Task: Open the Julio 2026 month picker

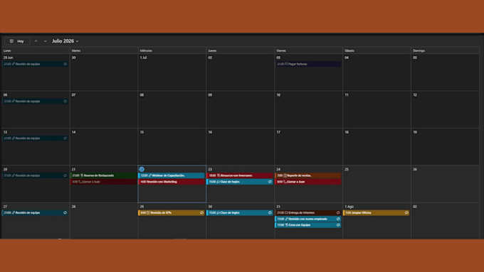Action: pos(65,41)
